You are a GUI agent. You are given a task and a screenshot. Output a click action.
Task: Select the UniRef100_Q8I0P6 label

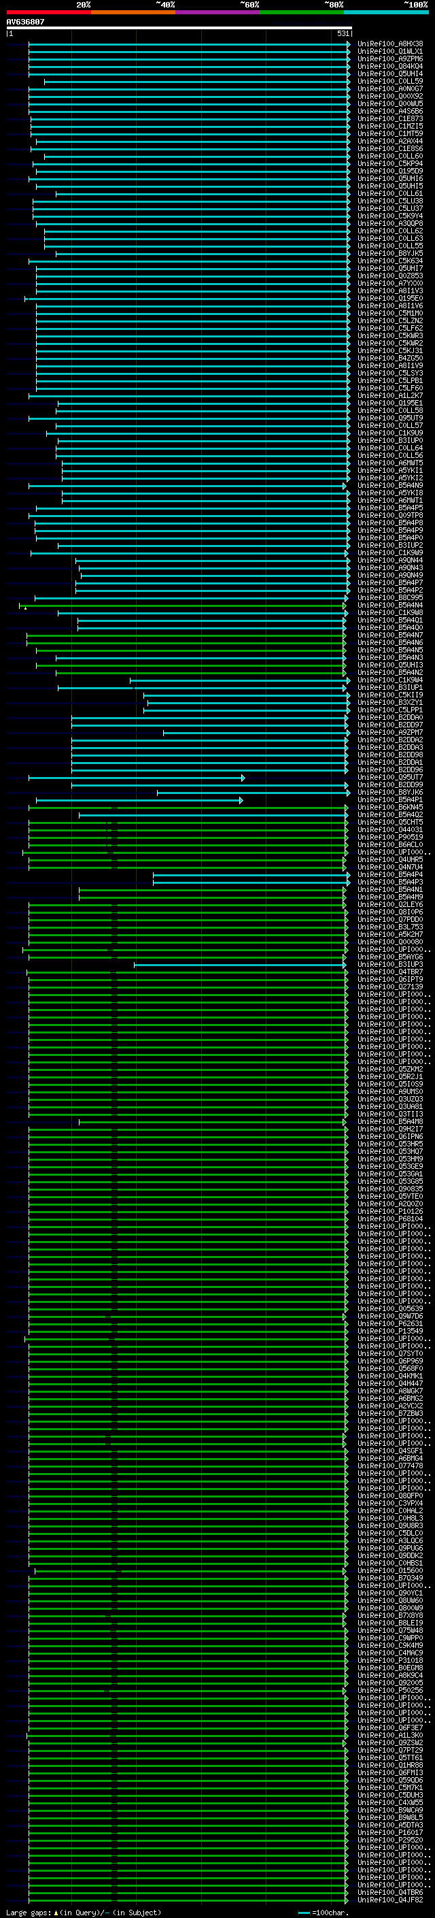click(x=390, y=913)
